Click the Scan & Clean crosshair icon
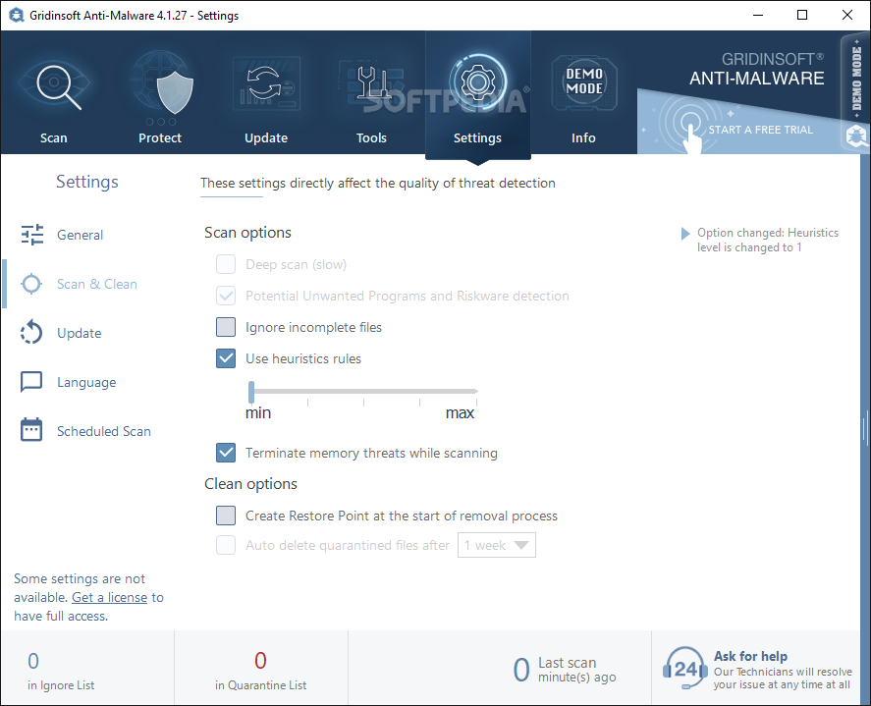This screenshot has height=706, width=871. coord(31,284)
